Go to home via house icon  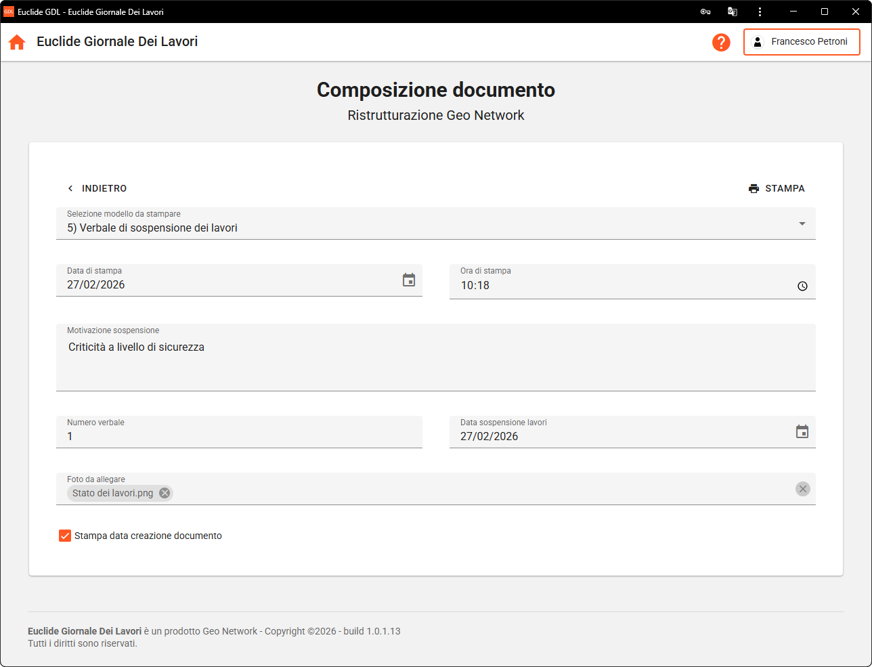point(17,42)
